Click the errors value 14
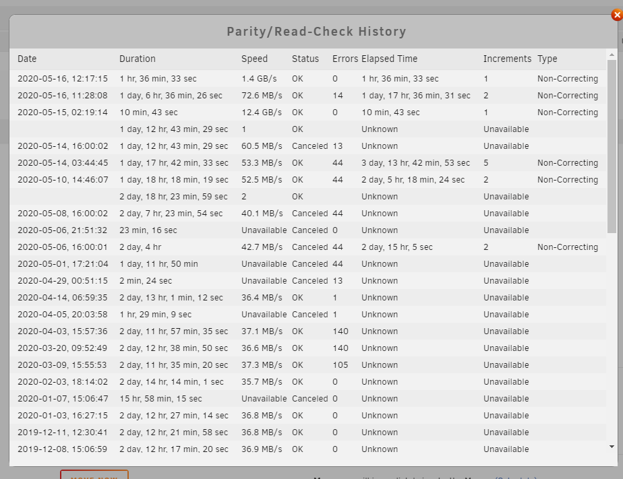 338,96
